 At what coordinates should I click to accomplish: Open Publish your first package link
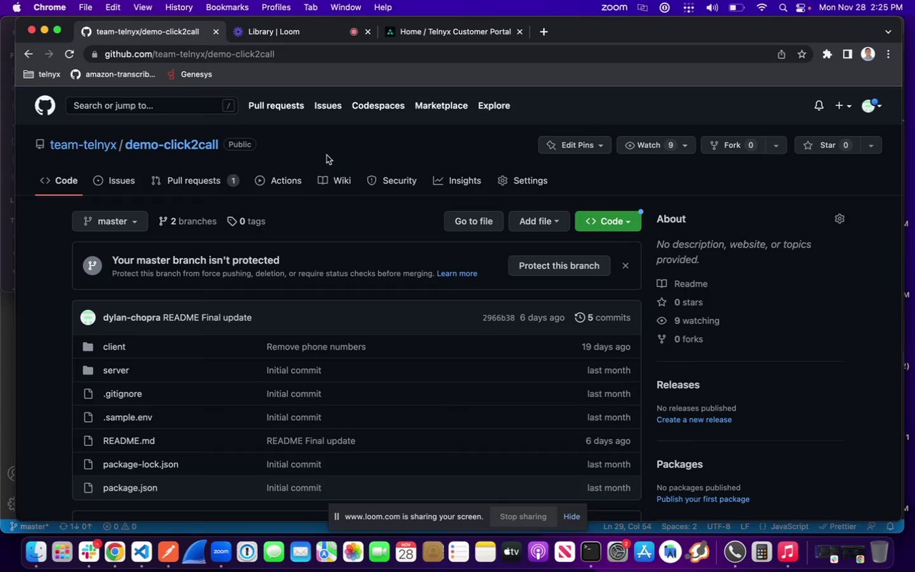[x=703, y=499]
